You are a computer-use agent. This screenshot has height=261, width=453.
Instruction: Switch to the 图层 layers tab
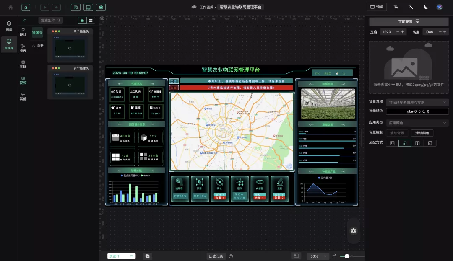coord(9,26)
